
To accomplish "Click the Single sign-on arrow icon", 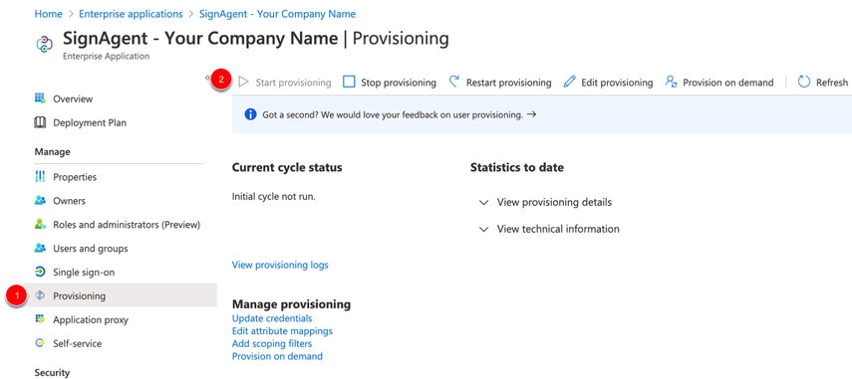I will point(40,273).
